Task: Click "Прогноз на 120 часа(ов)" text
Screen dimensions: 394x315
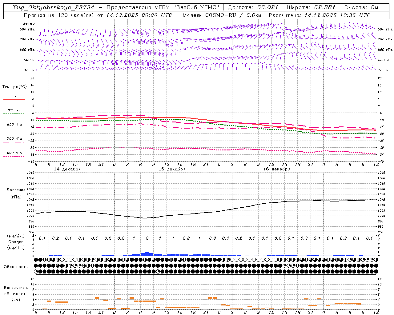Action: (59, 15)
